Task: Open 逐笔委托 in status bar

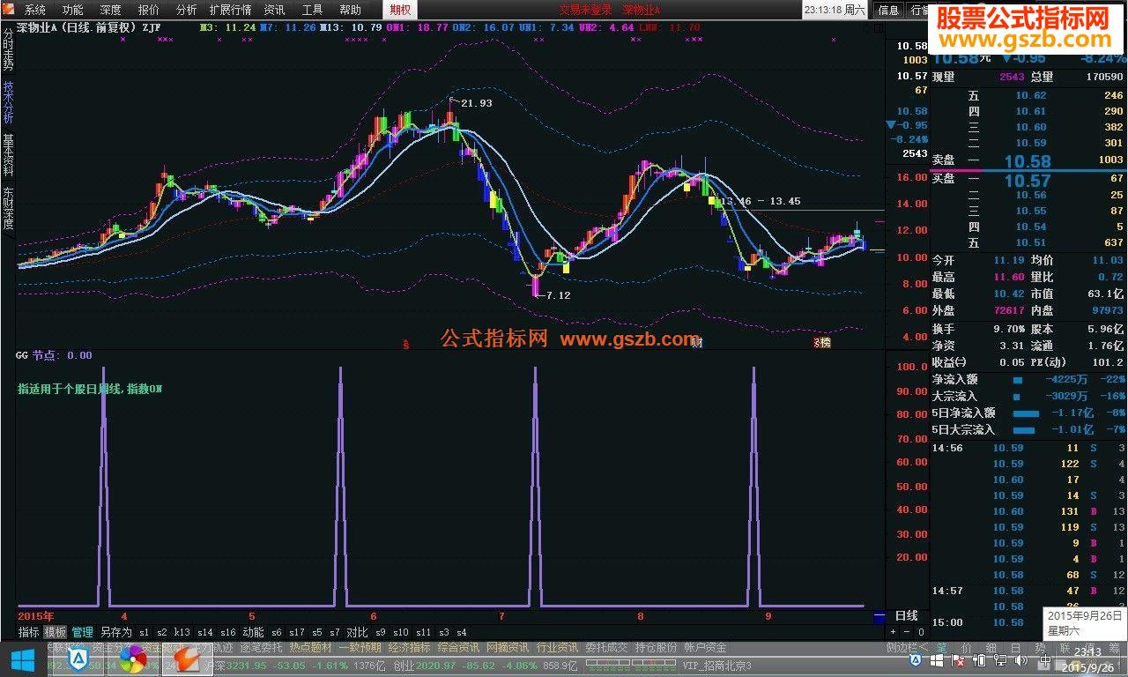Action: pos(261,647)
